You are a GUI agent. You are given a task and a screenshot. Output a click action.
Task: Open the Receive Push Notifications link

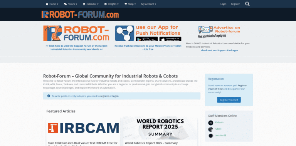click(x=148, y=47)
